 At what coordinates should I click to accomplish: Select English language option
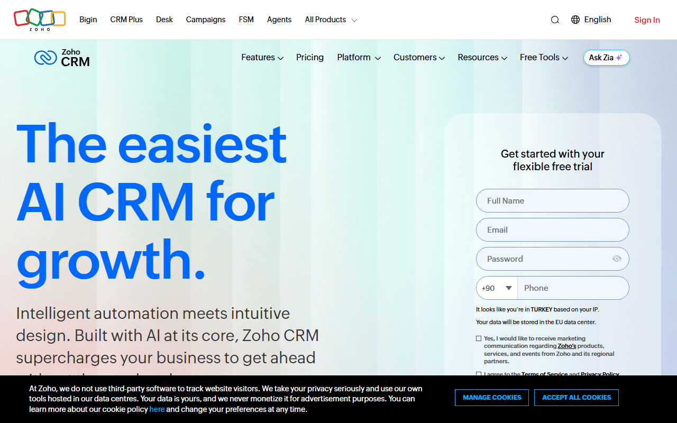point(598,20)
